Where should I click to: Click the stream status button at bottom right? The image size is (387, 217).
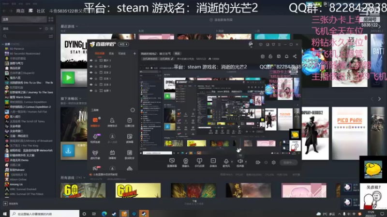coord(288,163)
